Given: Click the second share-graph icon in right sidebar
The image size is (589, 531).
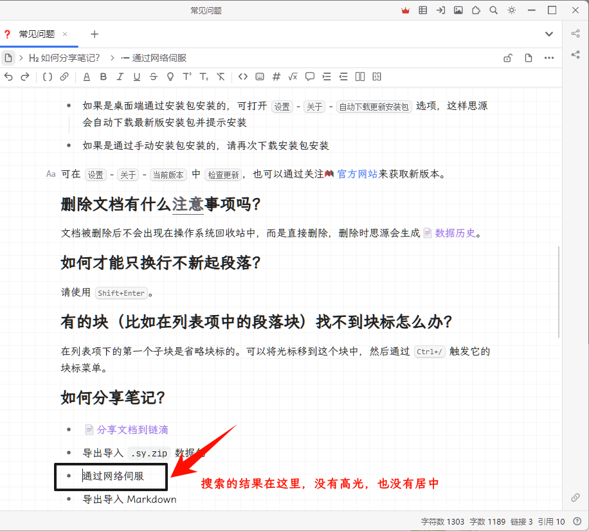Looking at the screenshot, I should 575,55.
